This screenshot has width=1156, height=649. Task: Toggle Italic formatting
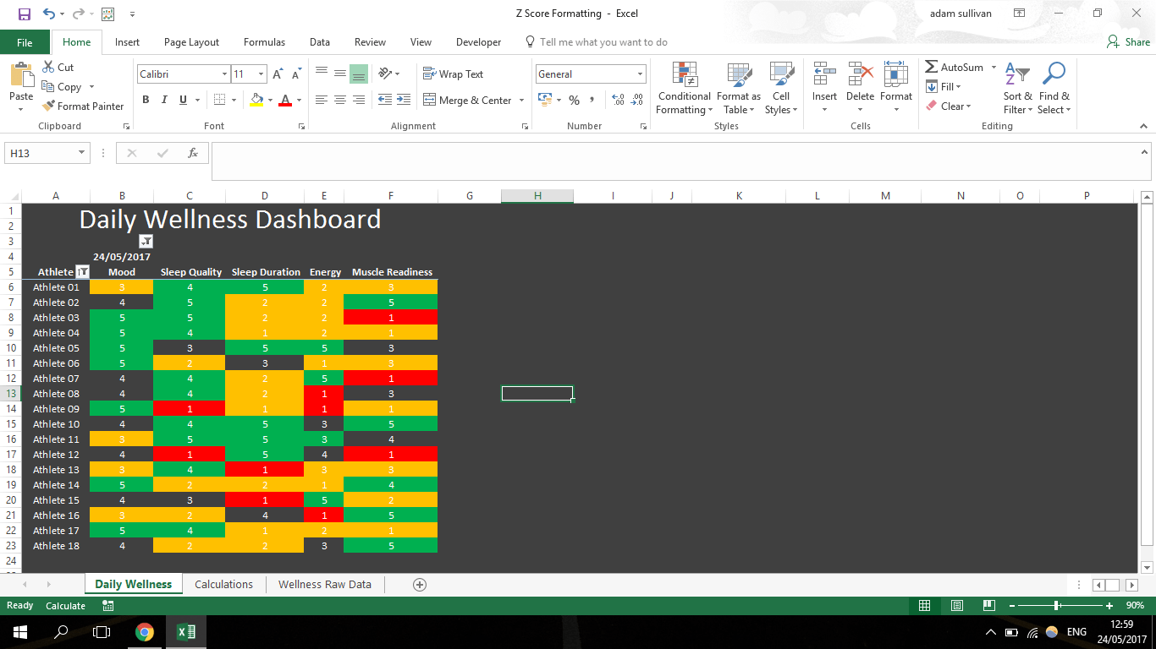[x=164, y=100]
